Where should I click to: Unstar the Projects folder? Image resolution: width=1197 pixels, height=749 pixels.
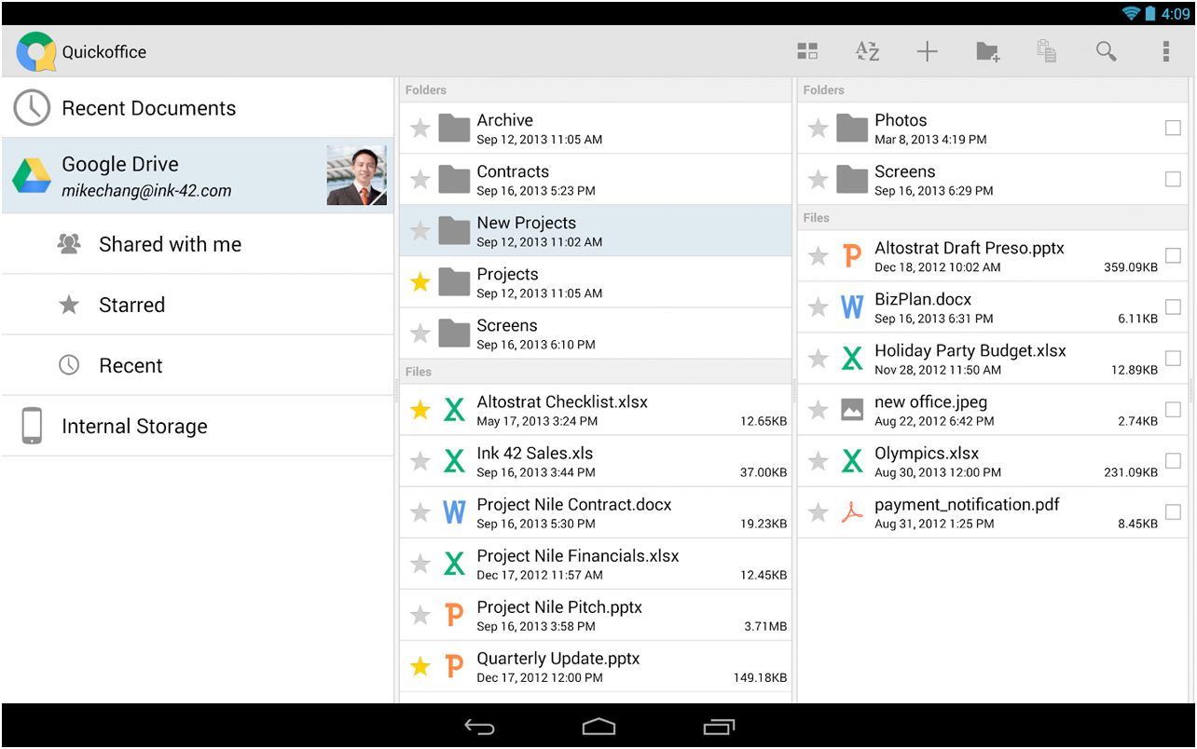[420, 282]
